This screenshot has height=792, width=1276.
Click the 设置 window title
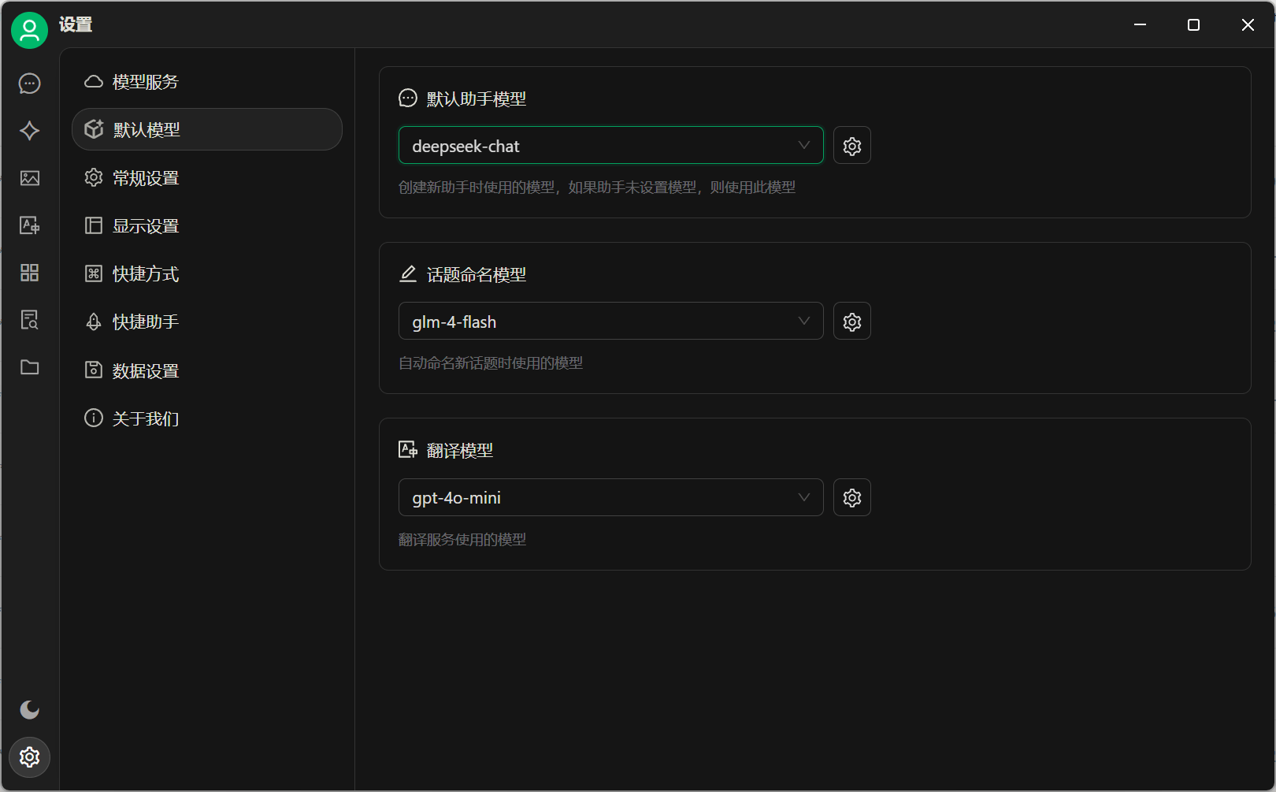[76, 25]
